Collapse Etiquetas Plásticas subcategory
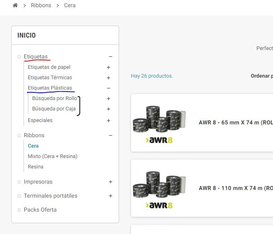This screenshot has height=234, width=273. point(108,88)
